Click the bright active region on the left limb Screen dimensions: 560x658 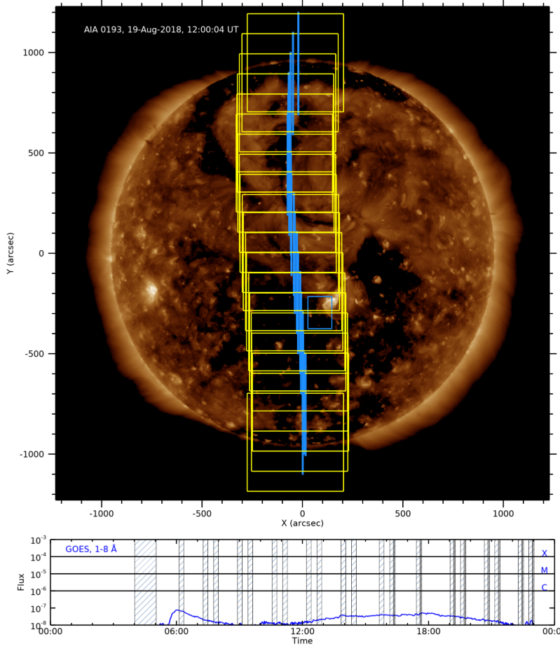[151, 291]
